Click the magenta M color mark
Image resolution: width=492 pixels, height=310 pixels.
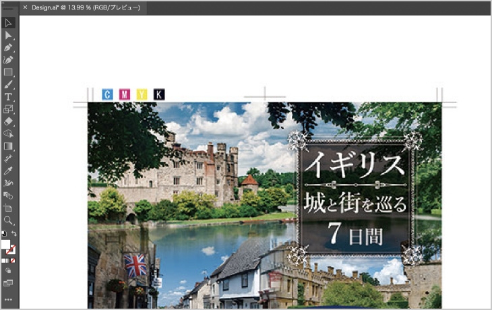coord(125,94)
